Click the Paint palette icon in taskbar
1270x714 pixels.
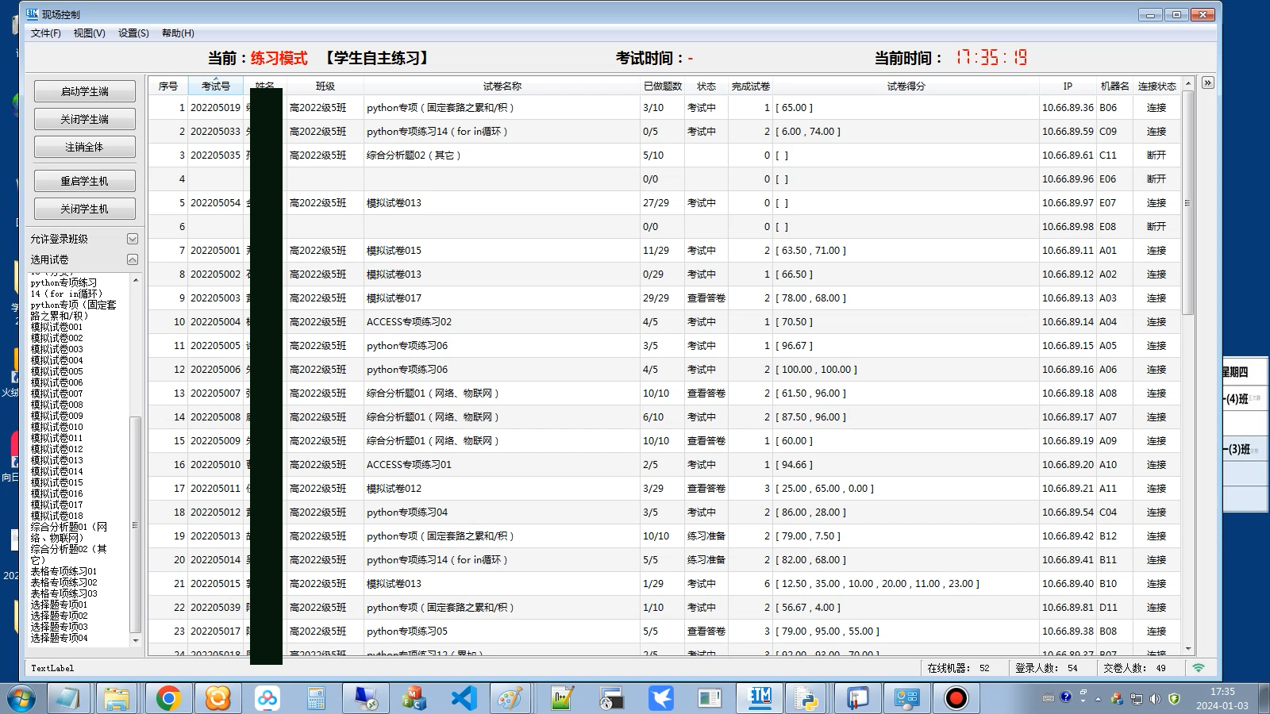click(510, 698)
